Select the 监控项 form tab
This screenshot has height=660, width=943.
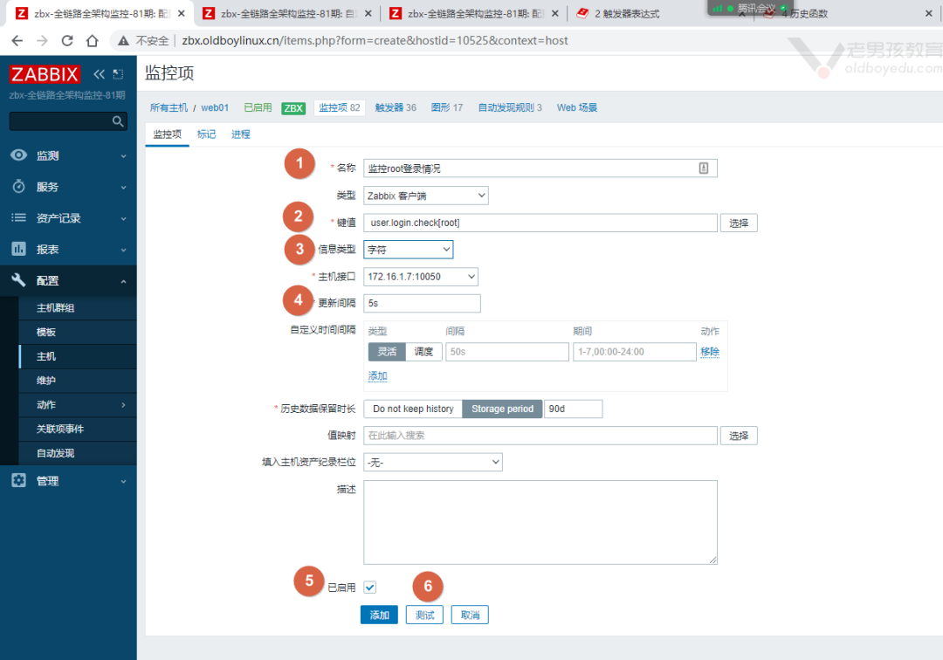167,134
